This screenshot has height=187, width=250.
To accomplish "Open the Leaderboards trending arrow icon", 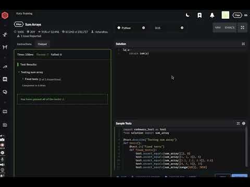I will click(5, 67).
